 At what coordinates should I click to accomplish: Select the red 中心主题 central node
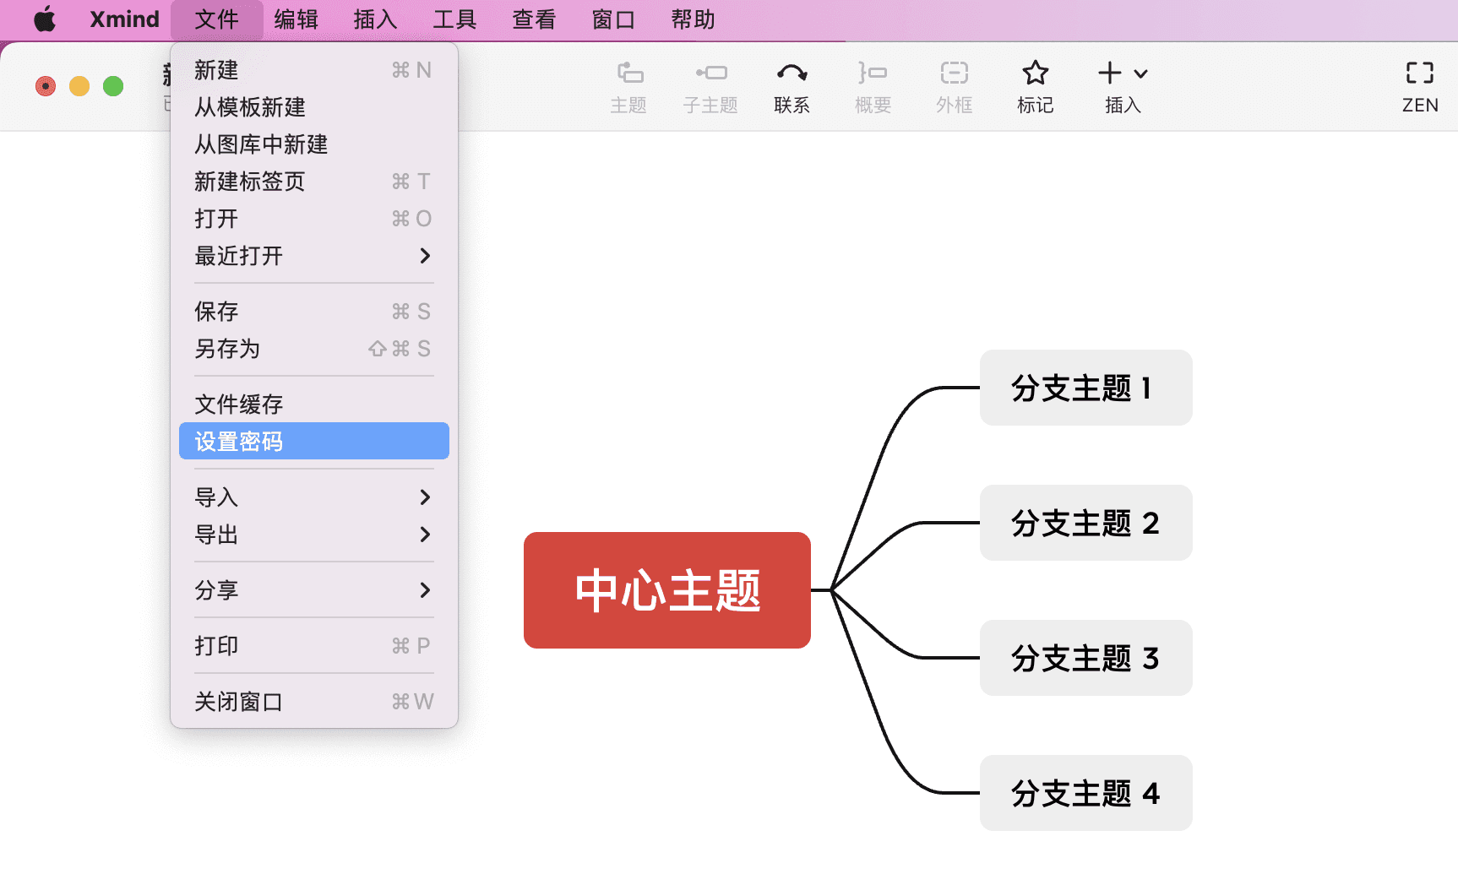(x=666, y=590)
